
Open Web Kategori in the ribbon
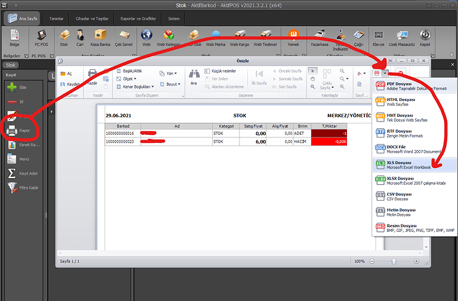click(169, 38)
